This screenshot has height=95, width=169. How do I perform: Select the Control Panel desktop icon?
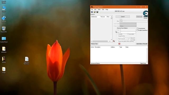click(x=4, y=40)
